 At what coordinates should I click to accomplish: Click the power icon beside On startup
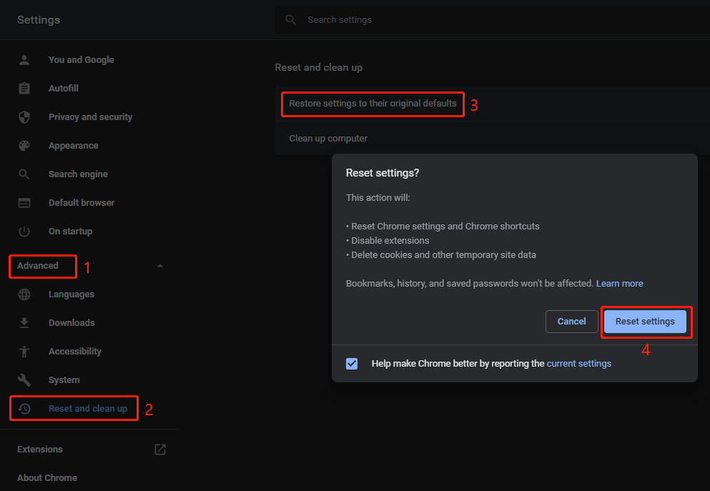24,232
